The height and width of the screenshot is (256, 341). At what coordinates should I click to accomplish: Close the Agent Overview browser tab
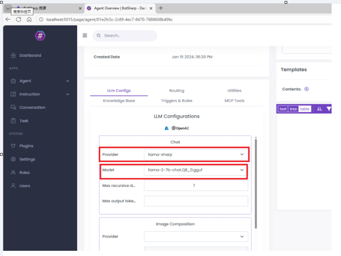click(x=151, y=8)
